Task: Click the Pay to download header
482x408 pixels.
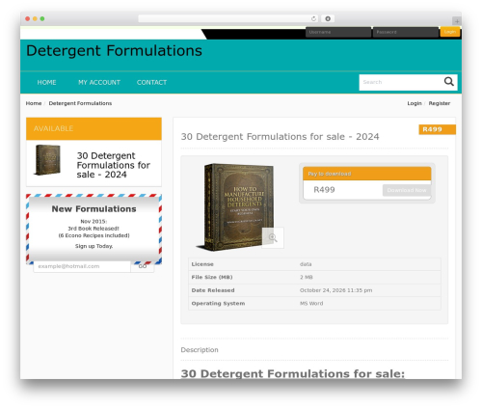Action: pyautogui.click(x=366, y=174)
